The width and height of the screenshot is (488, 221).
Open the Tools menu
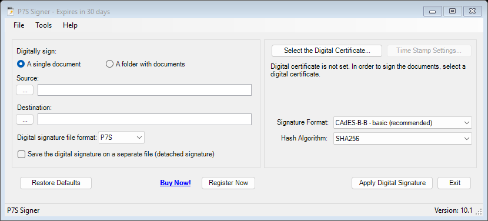[x=44, y=25]
